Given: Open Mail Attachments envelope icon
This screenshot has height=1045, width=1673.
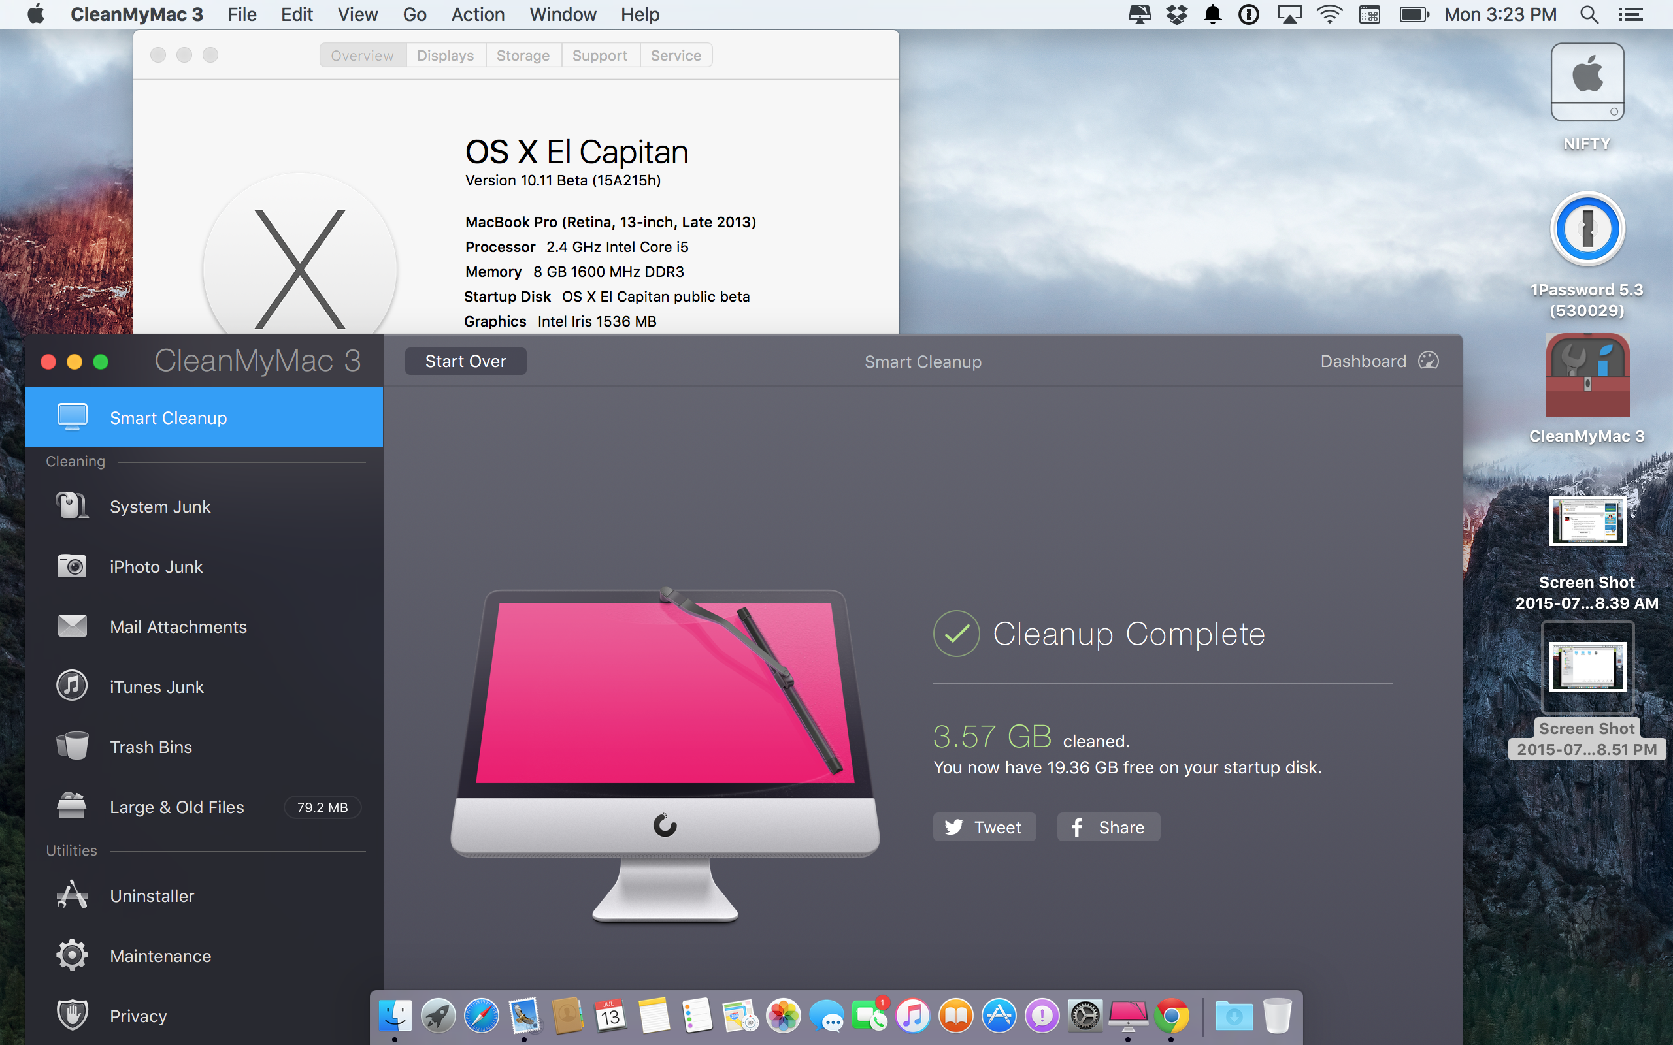Looking at the screenshot, I should point(72,626).
